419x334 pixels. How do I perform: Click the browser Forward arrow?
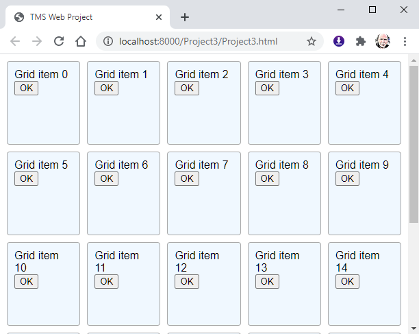[x=37, y=41]
